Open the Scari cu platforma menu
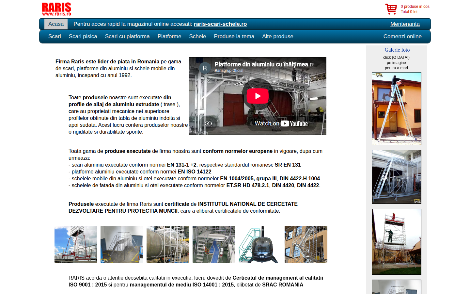The height and width of the screenshot is (294, 470). [127, 37]
